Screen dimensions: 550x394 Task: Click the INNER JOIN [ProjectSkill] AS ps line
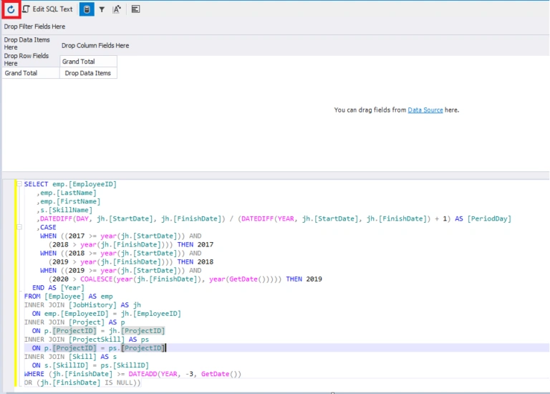tap(86, 340)
